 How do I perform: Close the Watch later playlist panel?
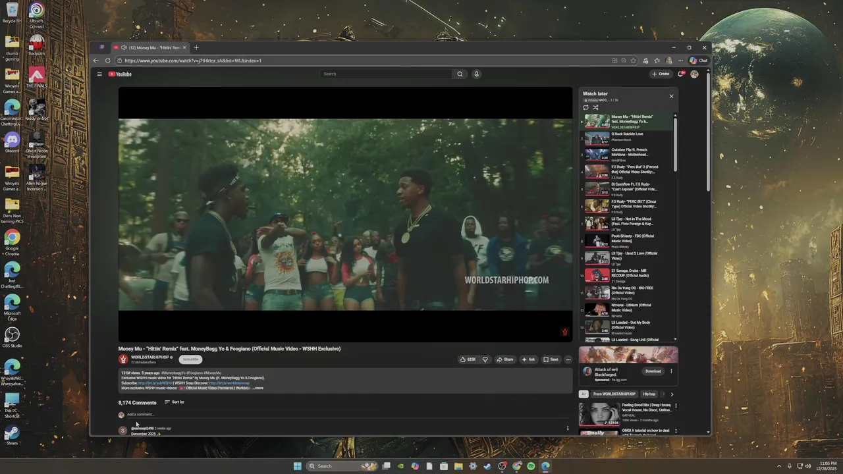coord(671,96)
